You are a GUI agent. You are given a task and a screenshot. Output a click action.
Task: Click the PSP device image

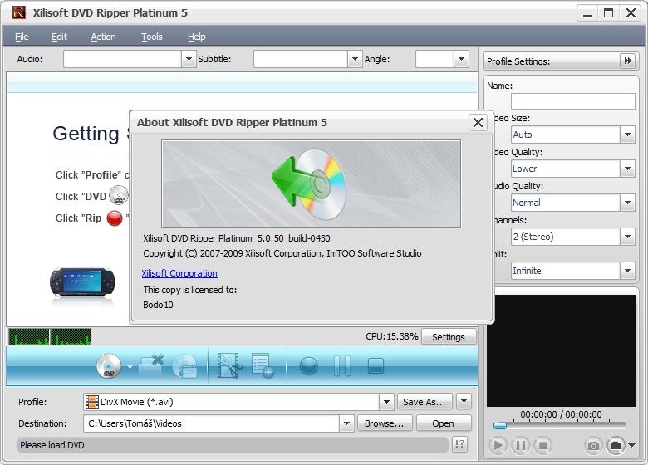pyautogui.click(x=82, y=282)
